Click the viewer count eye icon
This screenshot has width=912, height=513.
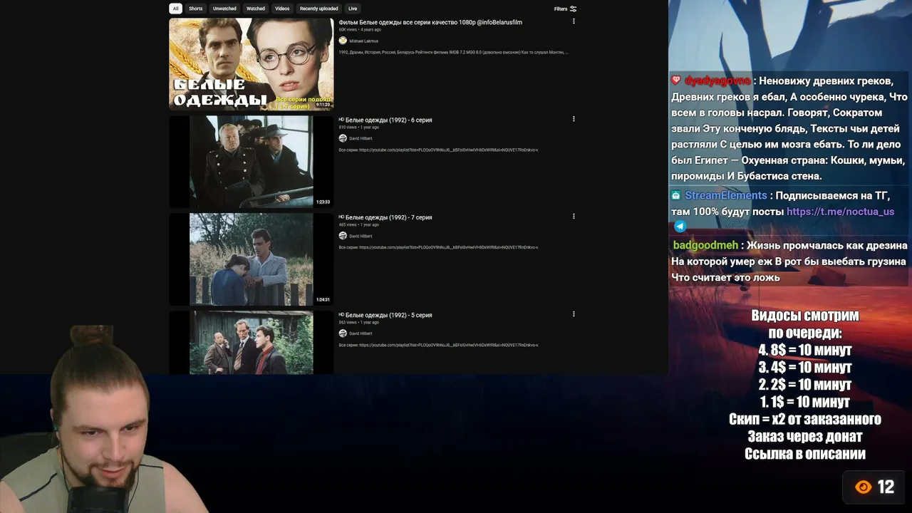point(864,487)
